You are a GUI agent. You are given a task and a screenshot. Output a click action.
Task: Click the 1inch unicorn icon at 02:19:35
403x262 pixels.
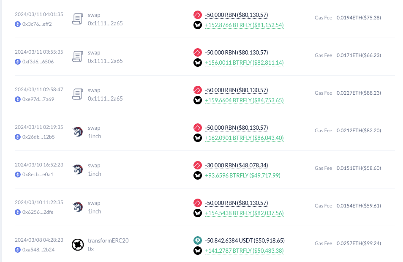78,132
